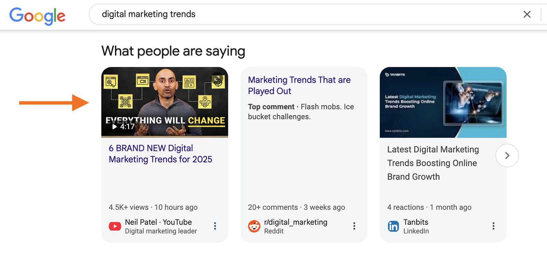Click '4 reactions · 1 month ago' text
This screenshot has width=547, height=257.
(x=429, y=208)
